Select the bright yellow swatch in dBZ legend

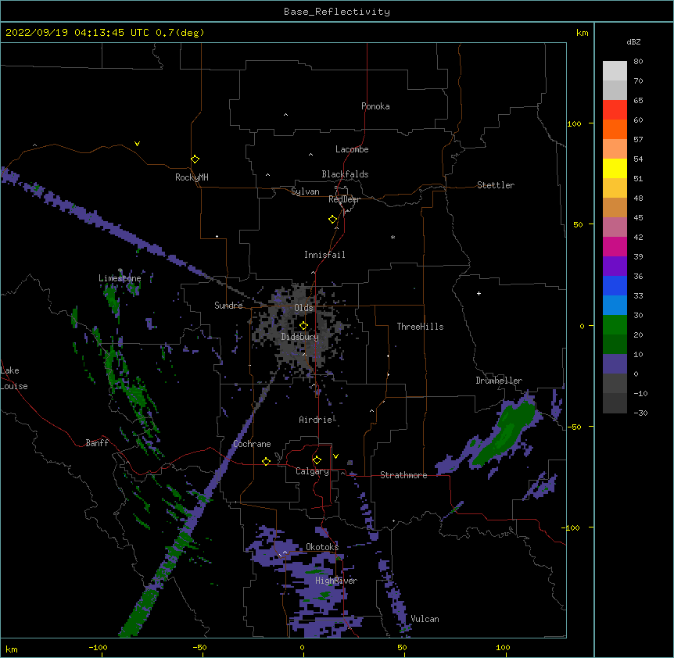click(x=615, y=168)
